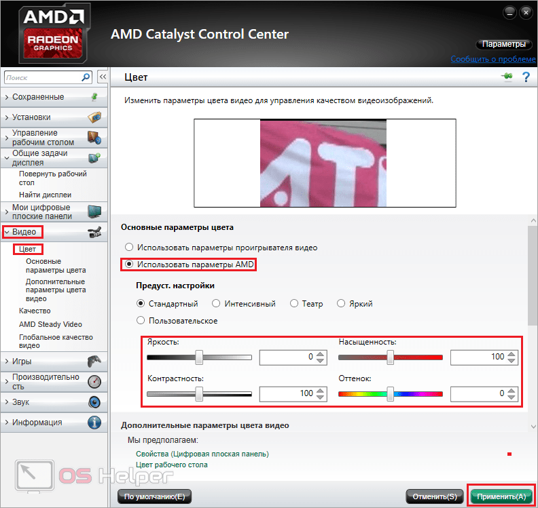Open Дополнительные параметры цвета видео sub-item
The height and width of the screenshot is (508, 538).
56,290
